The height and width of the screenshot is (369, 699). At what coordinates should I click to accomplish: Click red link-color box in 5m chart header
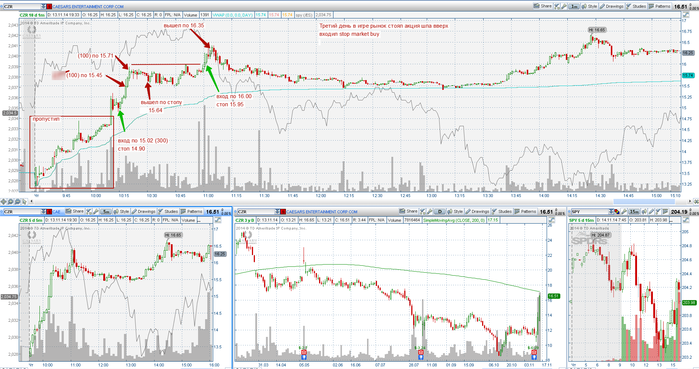[49, 211]
